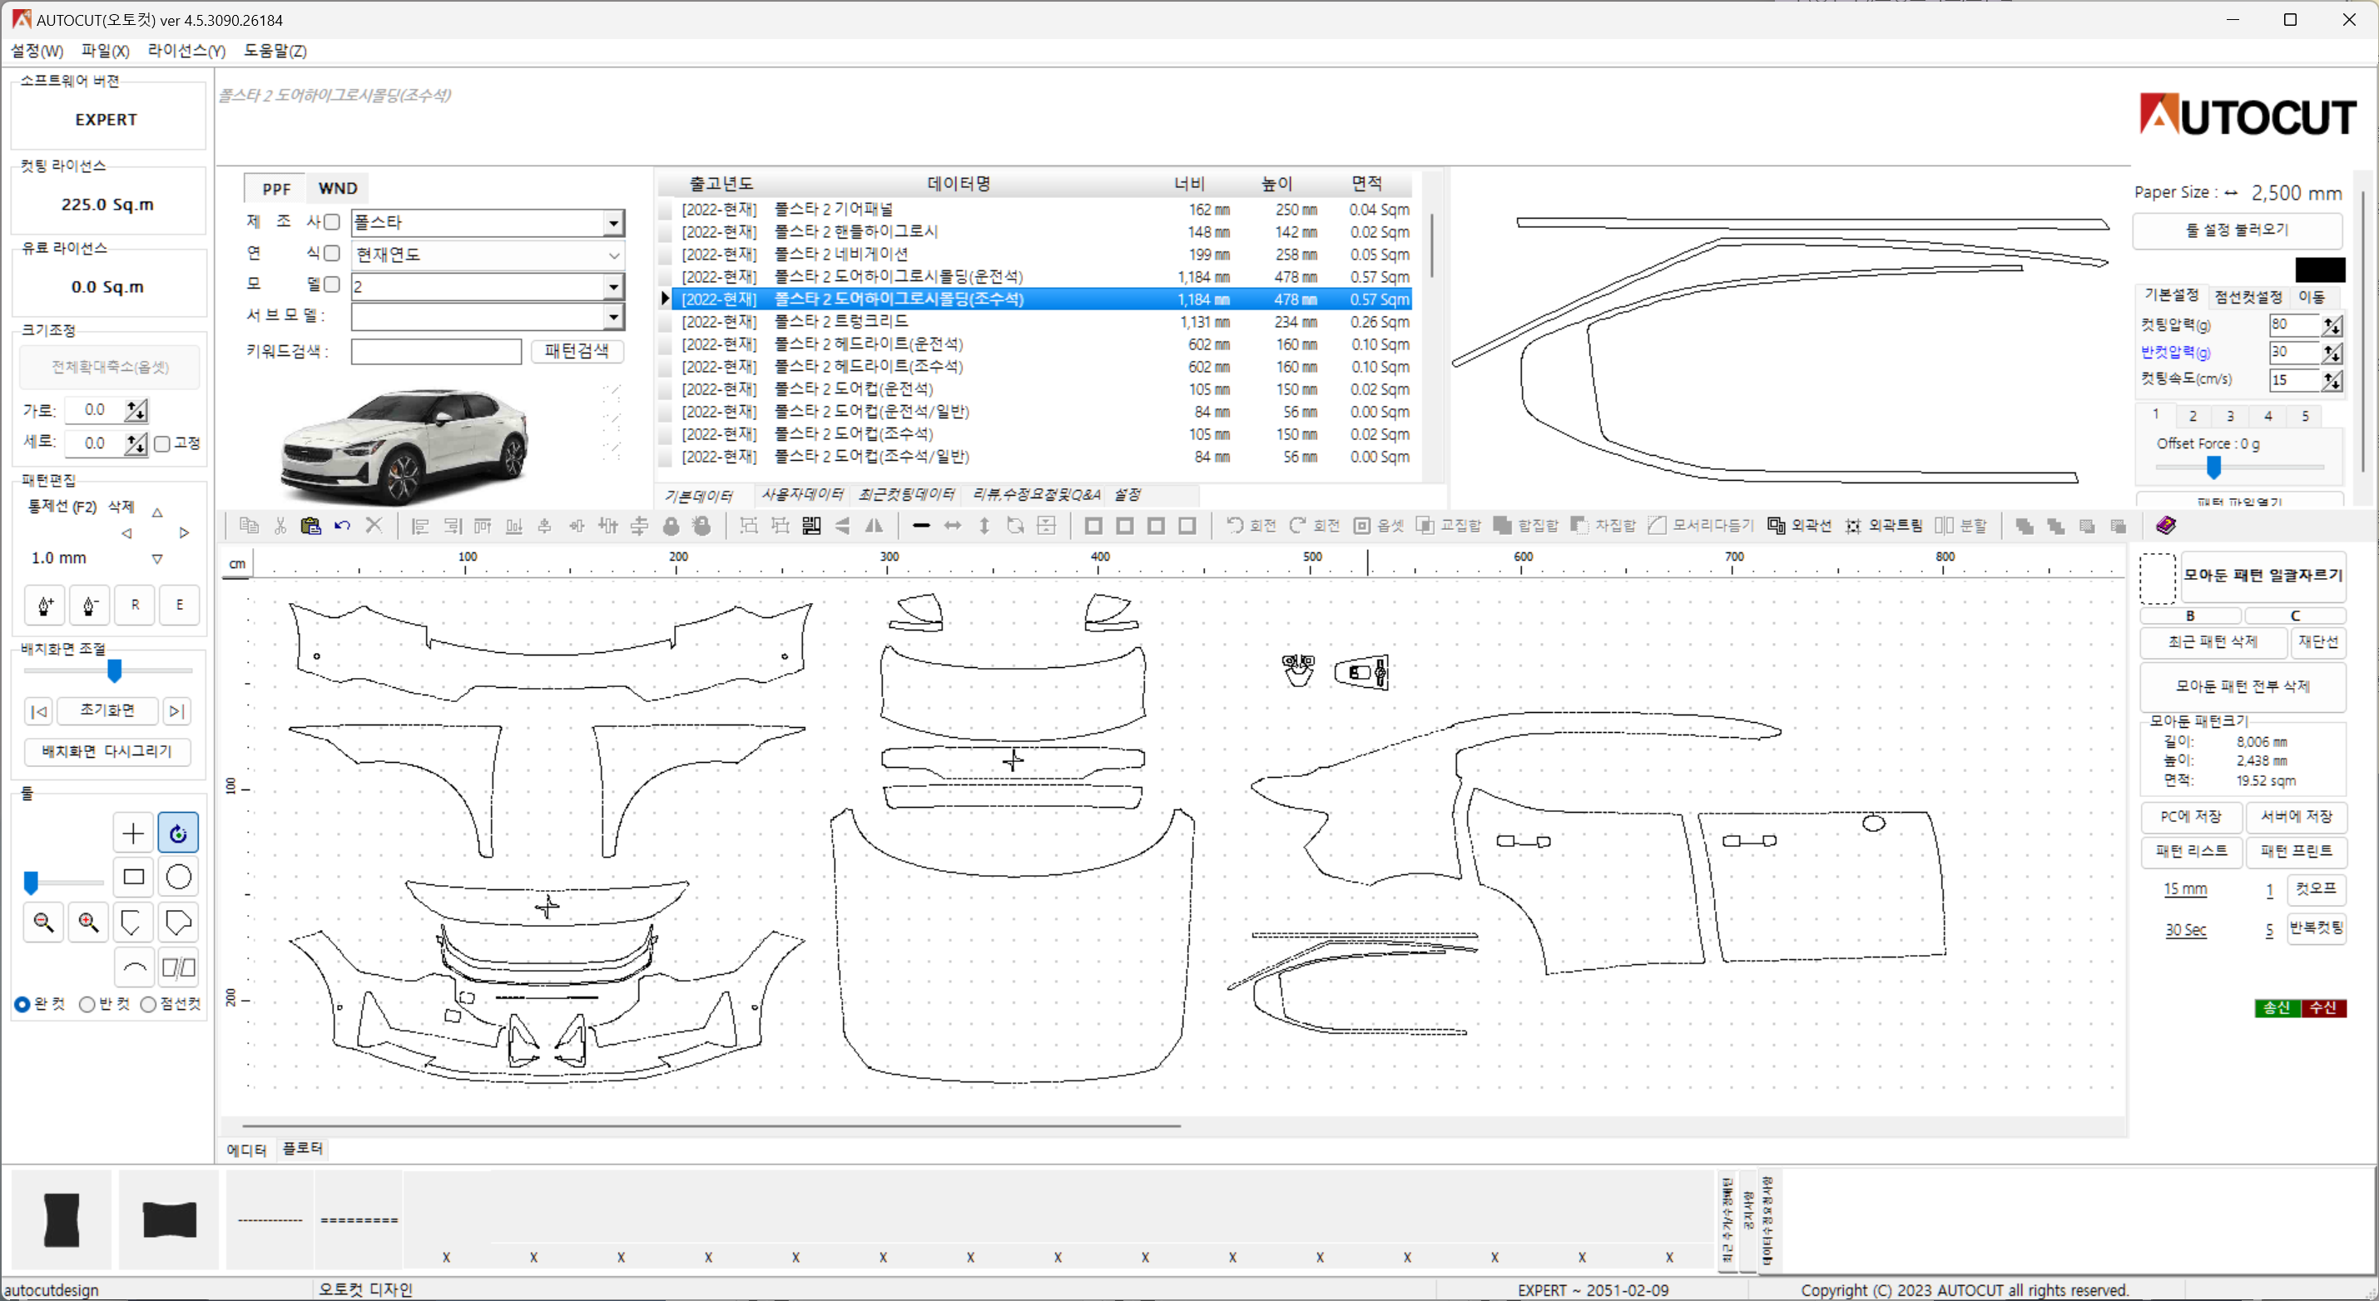The image size is (2379, 1301).
Task: Check the box for 폴스타 2 기어패널 row
Action: point(666,210)
